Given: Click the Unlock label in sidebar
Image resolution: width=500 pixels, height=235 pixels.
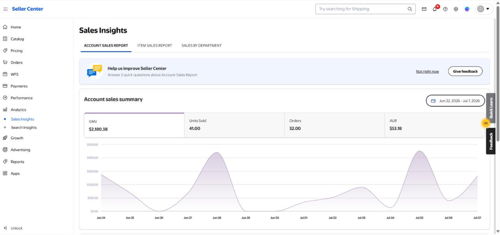Looking at the screenshot, I should tap(17, 228).
